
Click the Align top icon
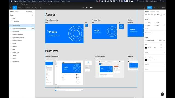point(155,15)
